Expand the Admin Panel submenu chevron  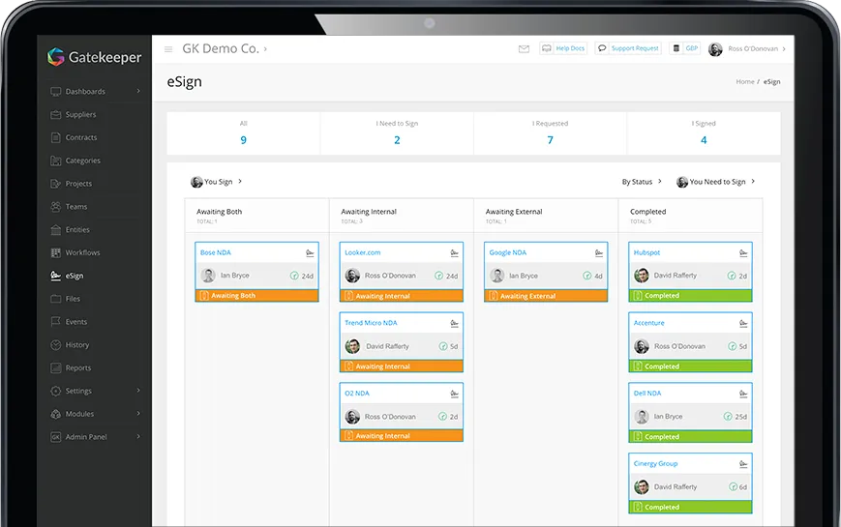point(138,436)
